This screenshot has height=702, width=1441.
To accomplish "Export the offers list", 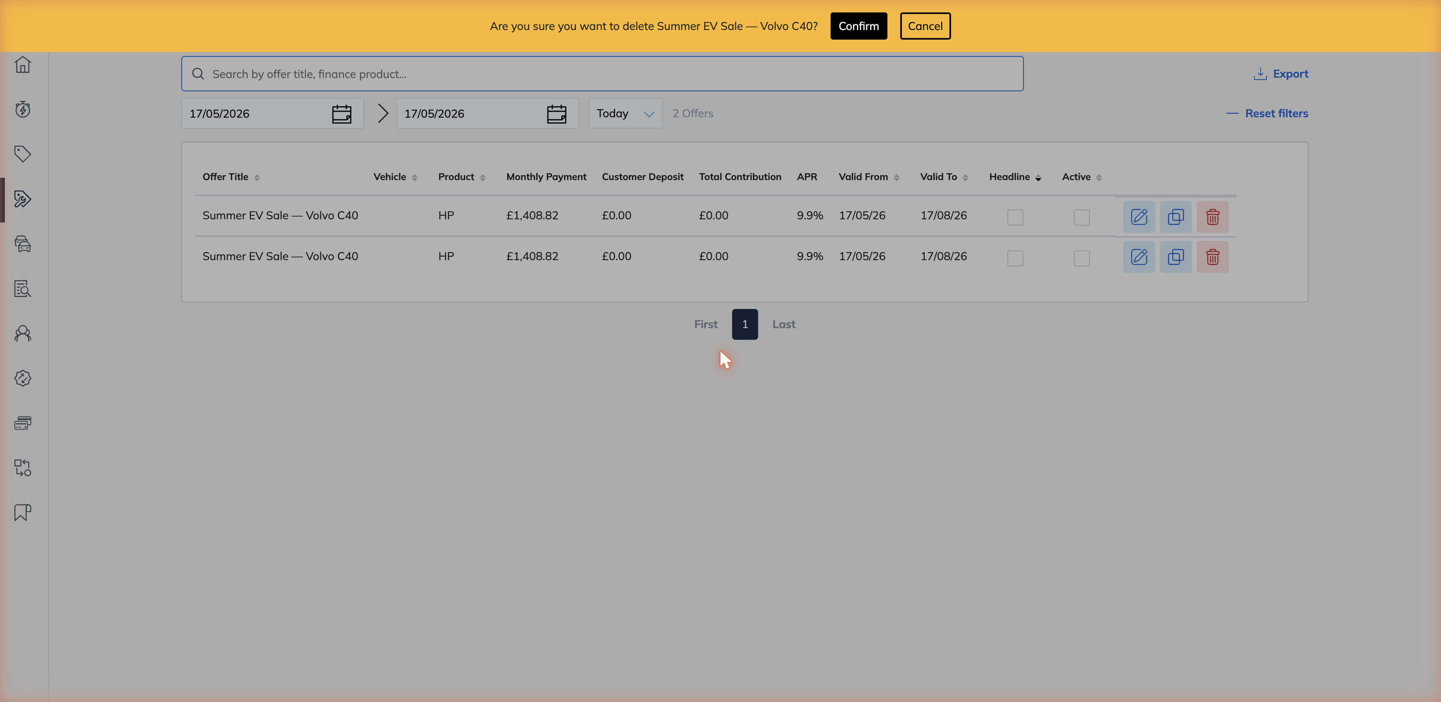I will [1281, 74].
